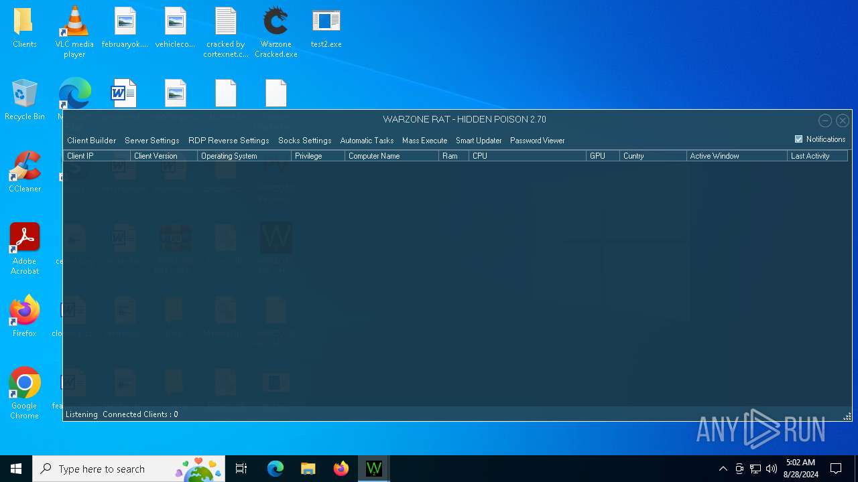The image size is (858, 482).
Task: Toggle the Notifications checkbox
Action: click(798, 139)
